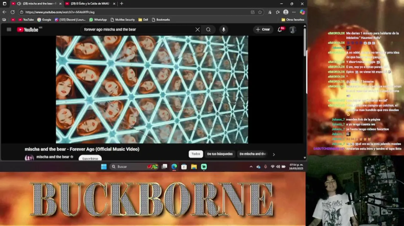Open the Windows Start menu
Image resolution: width=404 pixels, height=226 pixels.
pyautogui.click(x=104, y=167)
